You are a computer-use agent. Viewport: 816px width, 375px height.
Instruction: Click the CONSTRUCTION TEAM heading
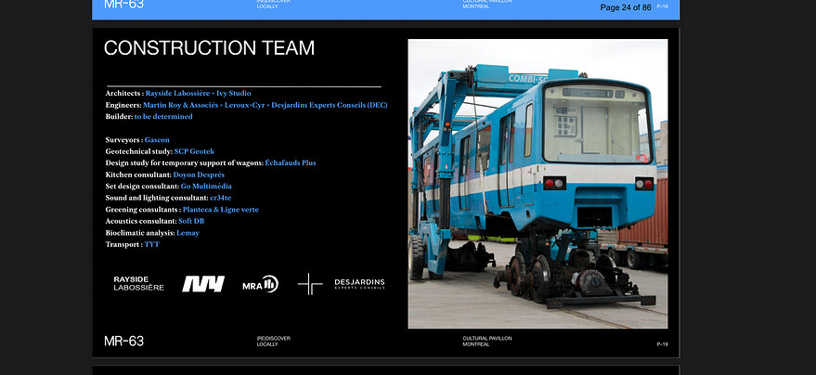(209, 48)
